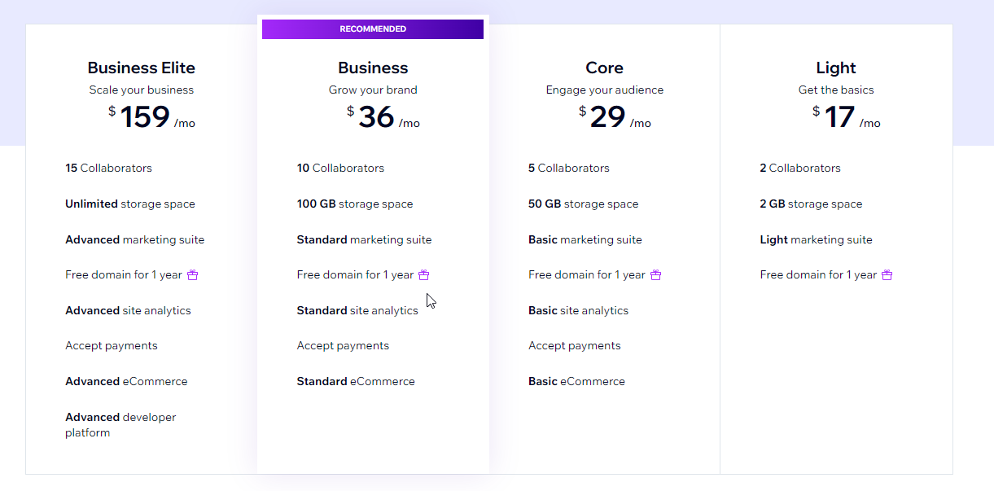Viewport: 994px width, 491px height.
Task: Select the Light plan heading
Action: click(836, 68)
